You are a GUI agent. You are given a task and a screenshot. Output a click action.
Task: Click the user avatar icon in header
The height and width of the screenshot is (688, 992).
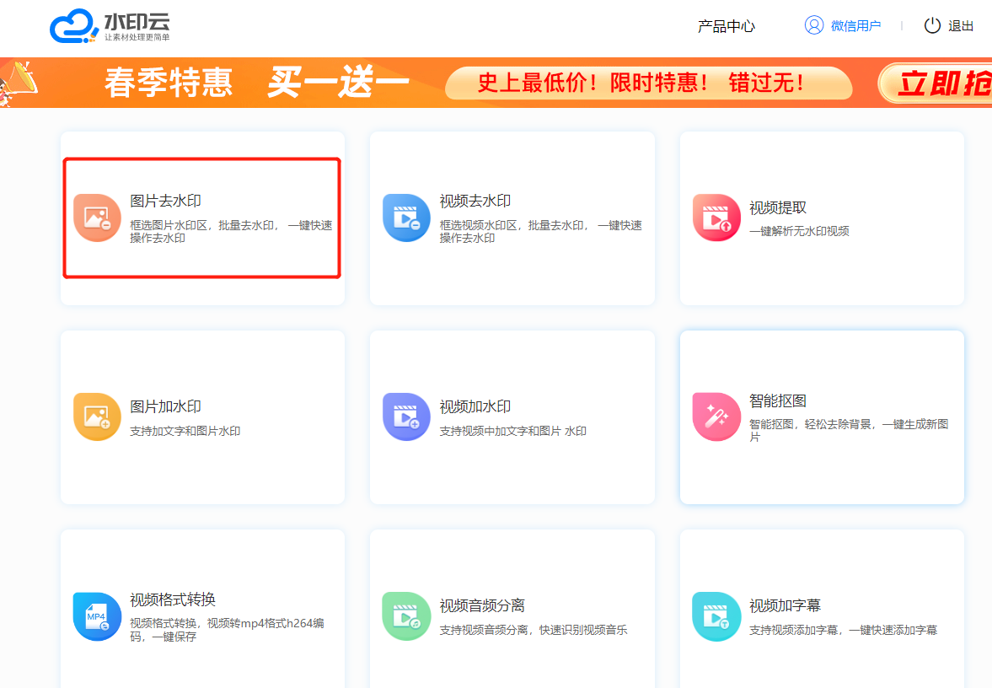click(813, 25)
